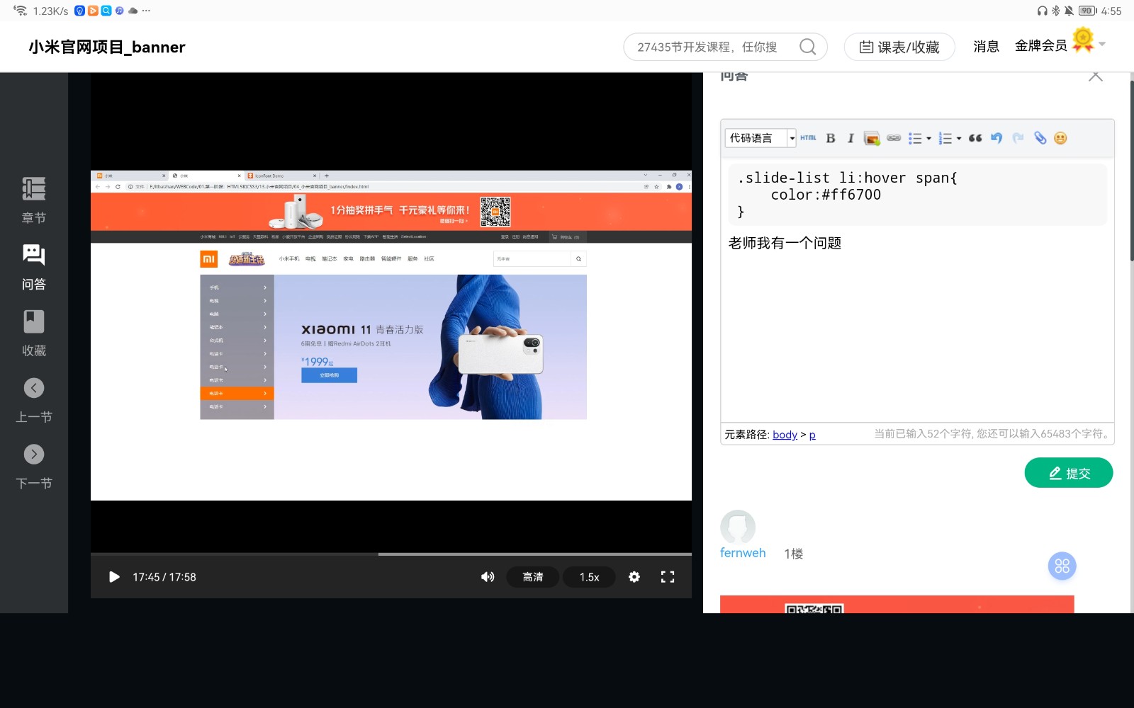
Task: Open 课表/收藏 schedule button
Action: point(899,47)
